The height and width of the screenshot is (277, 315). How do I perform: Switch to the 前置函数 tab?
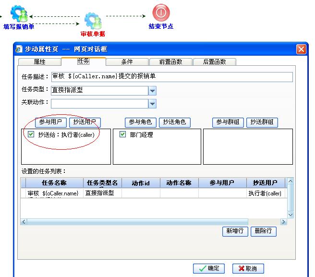171,62
